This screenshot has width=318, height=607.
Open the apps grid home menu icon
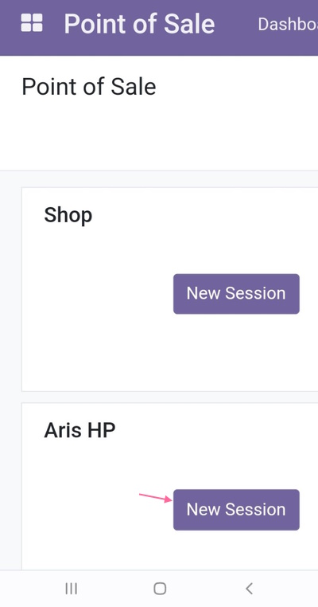coord(32,23)
